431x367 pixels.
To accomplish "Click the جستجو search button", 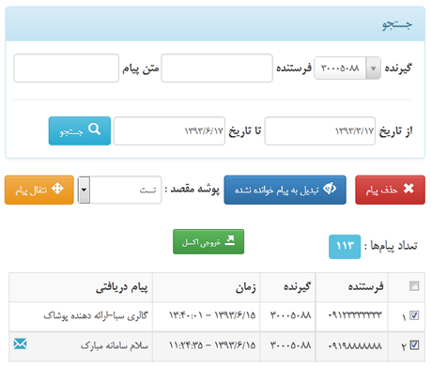I will coord(80,130).
